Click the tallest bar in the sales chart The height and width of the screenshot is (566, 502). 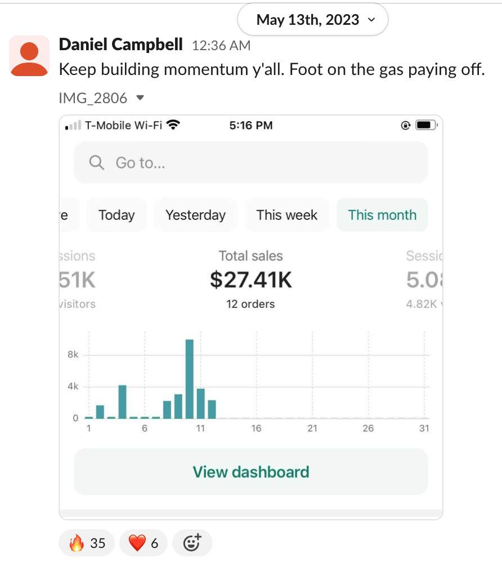tap(190, 379)
